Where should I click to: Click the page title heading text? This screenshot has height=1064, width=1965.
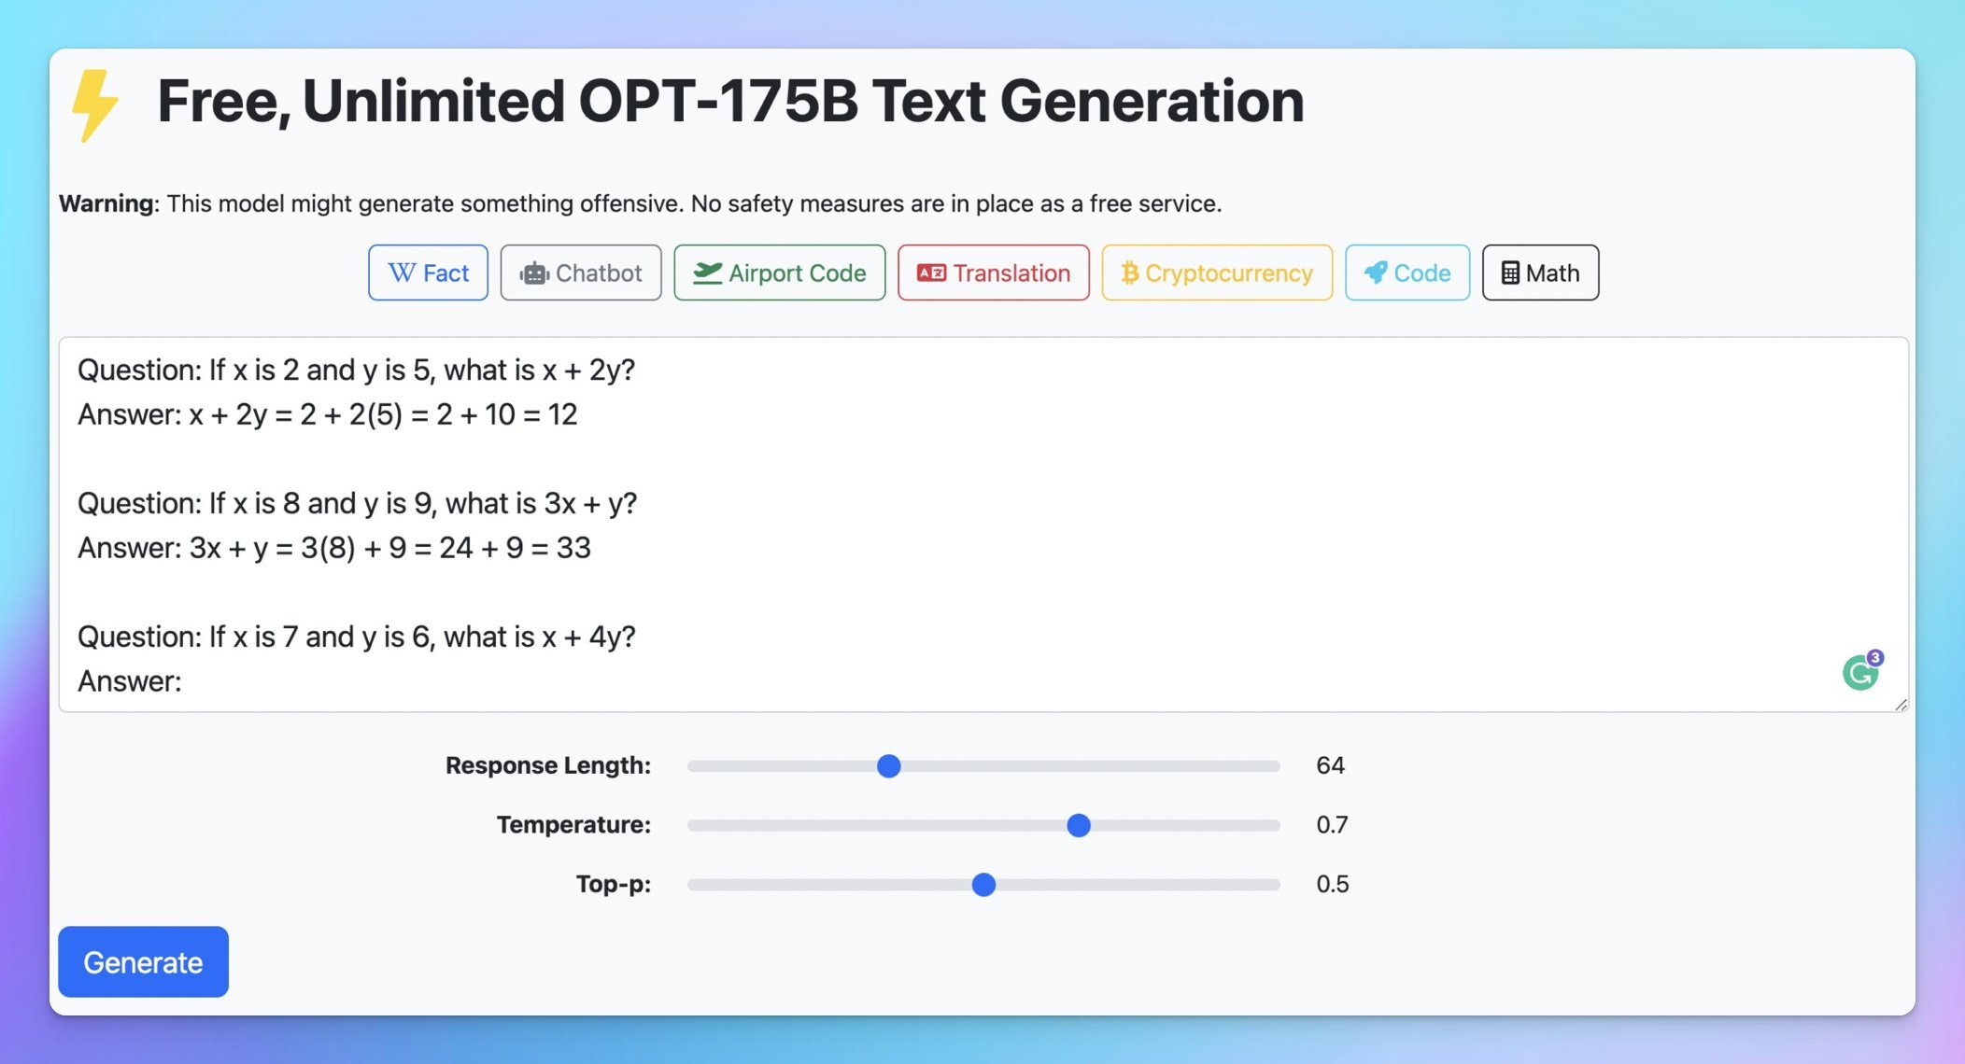point(730,101)
